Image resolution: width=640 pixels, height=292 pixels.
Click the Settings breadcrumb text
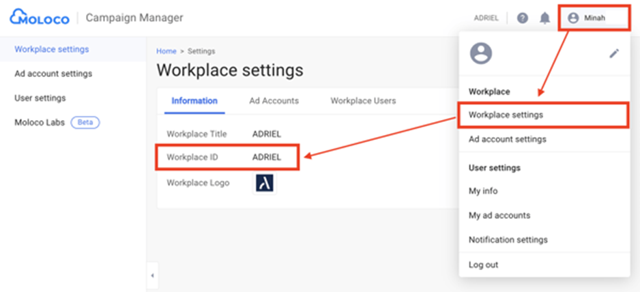pyautogui.click(x=201, y=51)
